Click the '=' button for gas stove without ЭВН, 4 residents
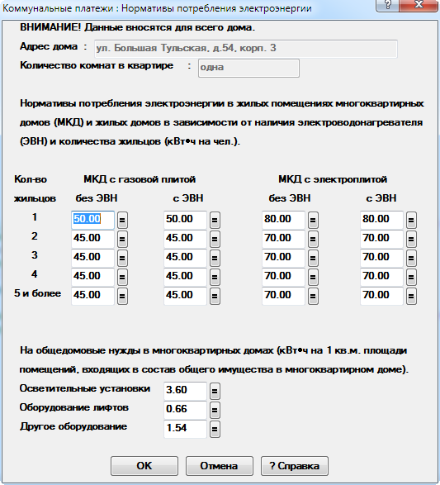440x485 pixels. click(x=122, y=277)
